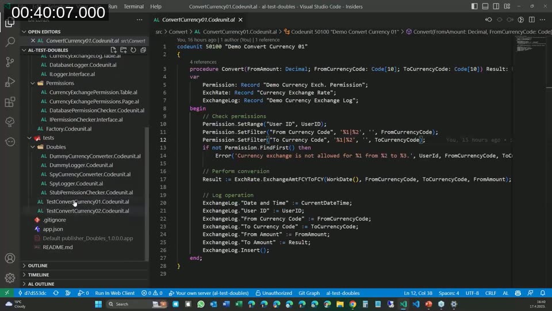Open app.json in explorer
This screenshot has height=311, width=552.
coord(53,229)
